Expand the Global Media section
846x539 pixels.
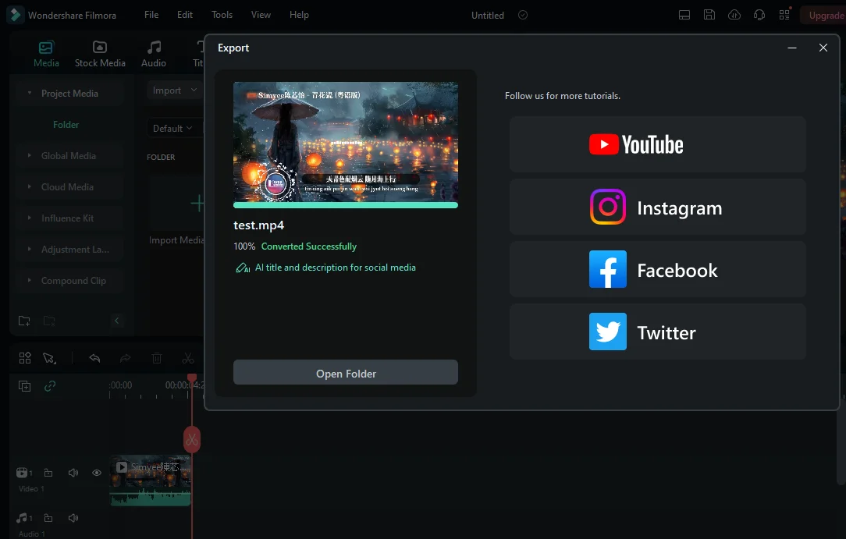69,156
